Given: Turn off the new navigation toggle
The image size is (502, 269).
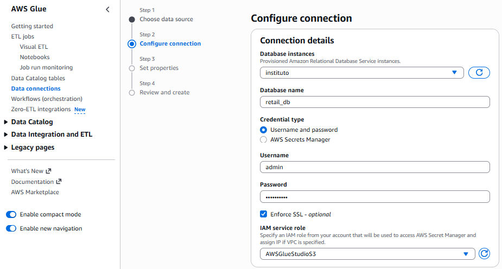Looking at the screenshot, I should [11, 229].
